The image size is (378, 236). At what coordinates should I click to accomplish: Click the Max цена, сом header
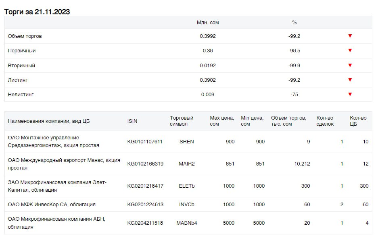click(222, 121)
